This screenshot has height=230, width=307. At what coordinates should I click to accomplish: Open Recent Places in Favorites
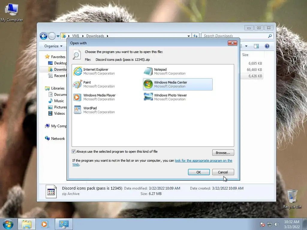point(57,76)
